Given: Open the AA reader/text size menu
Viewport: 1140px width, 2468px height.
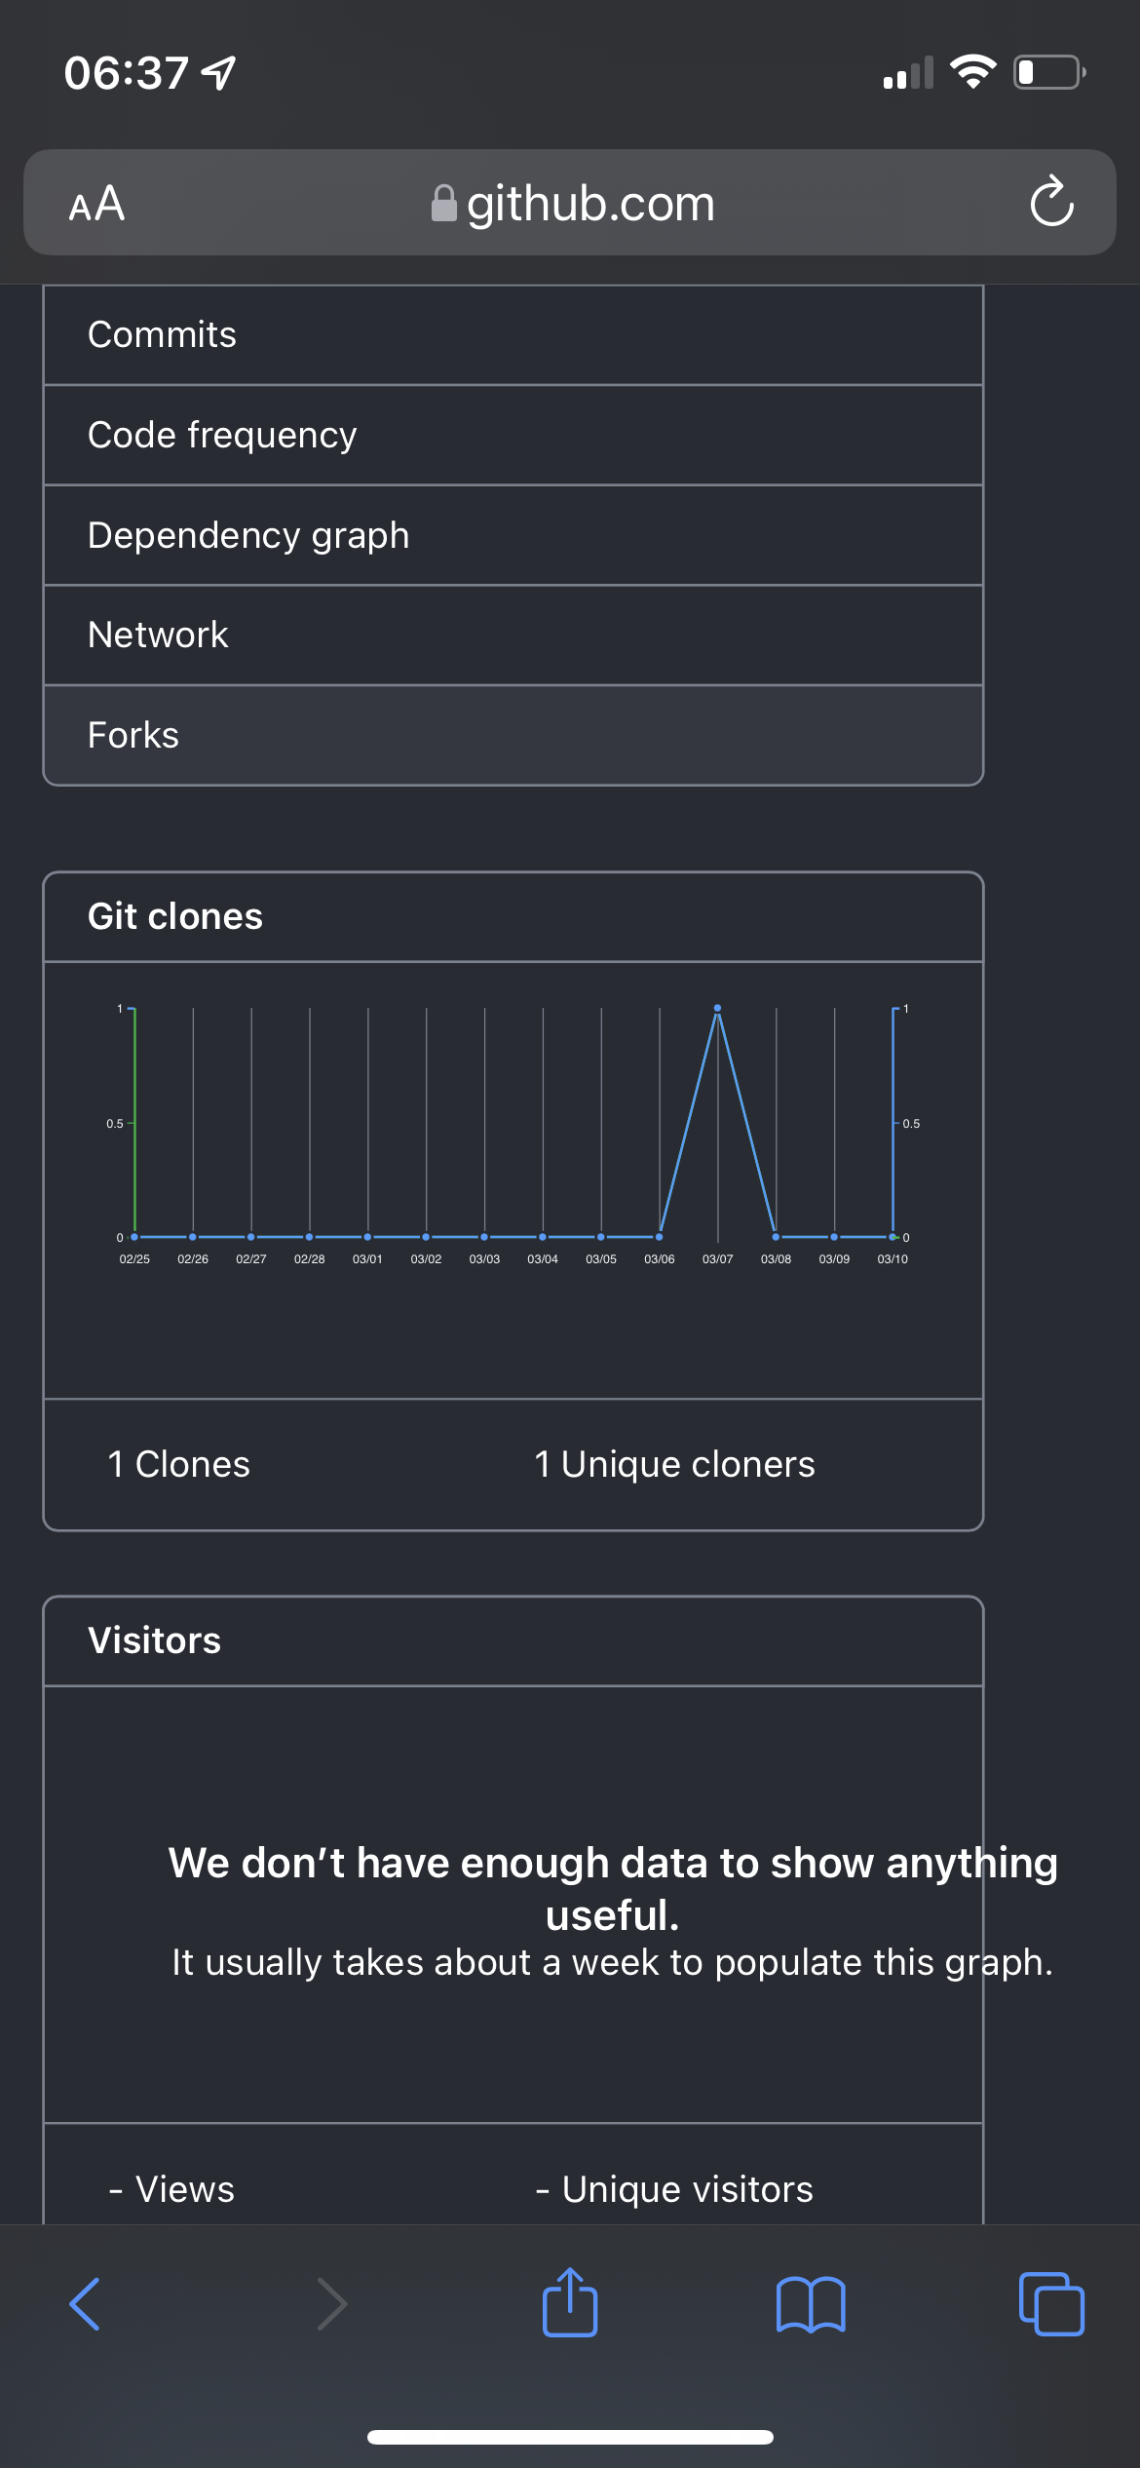Looking at the screenshot, I should (x=96, y=204).
